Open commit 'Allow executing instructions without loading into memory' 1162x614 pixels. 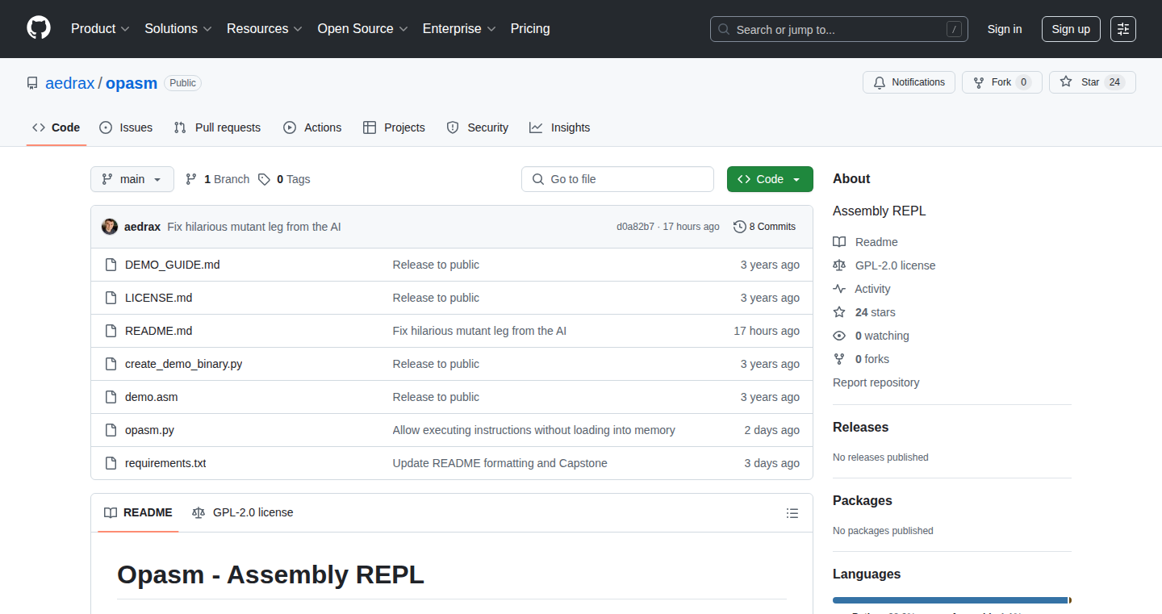[534, 430]
